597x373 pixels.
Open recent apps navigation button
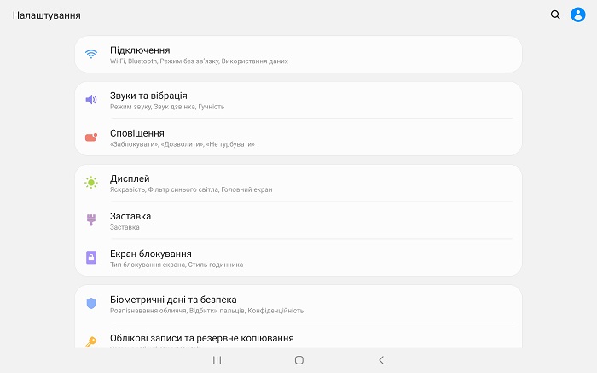[x=217, y=360]
